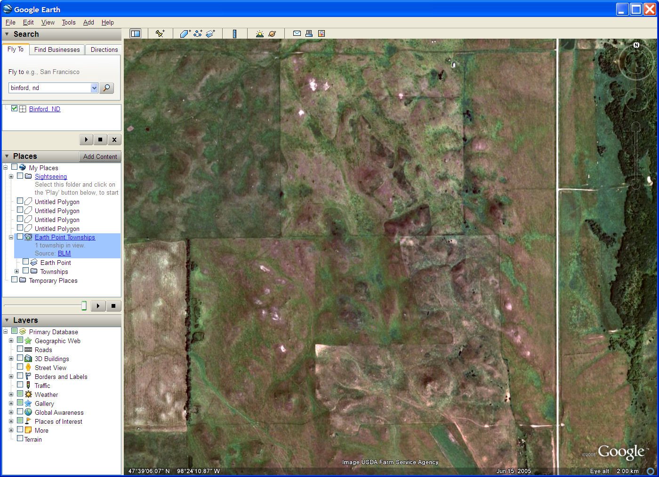Open the Add menu
The width and height of the screenshot is (659, 477).
88,22
